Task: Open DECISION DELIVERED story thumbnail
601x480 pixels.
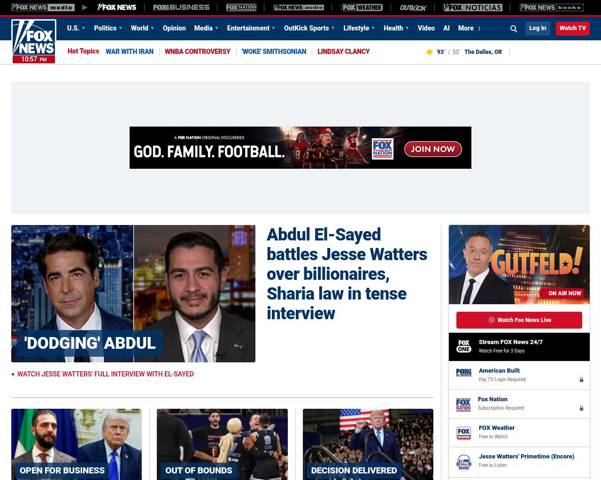Action: [x=368, y=444]
